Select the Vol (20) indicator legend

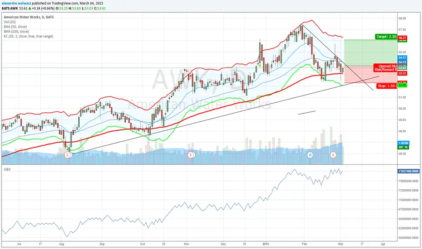point(10,22)
